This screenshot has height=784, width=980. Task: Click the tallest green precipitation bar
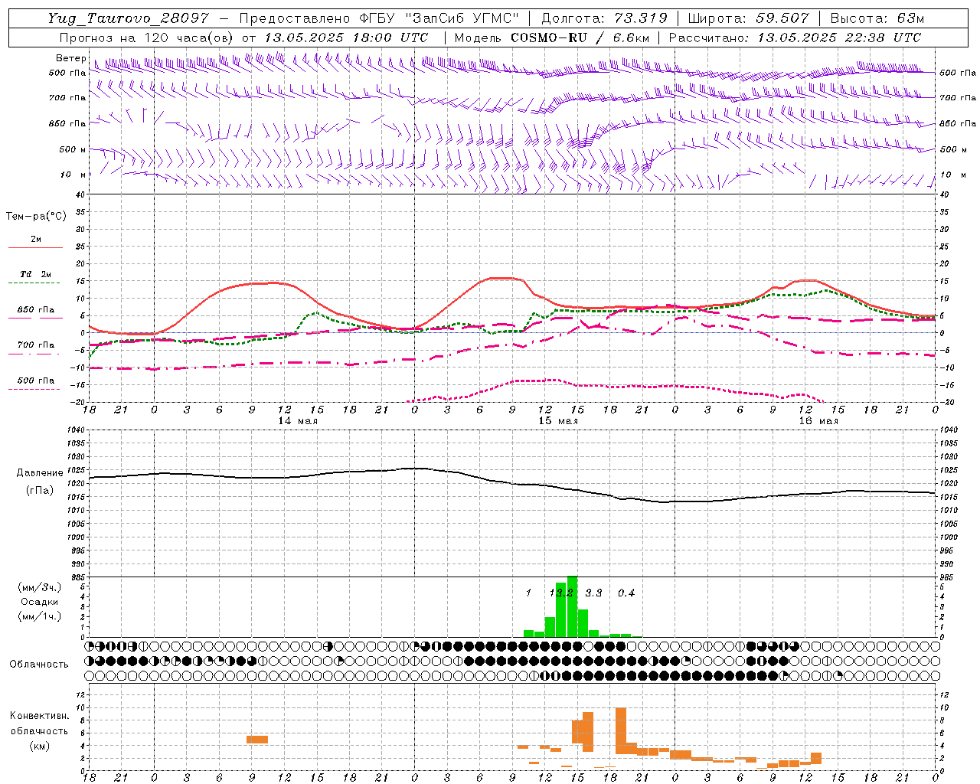[572, 606]
